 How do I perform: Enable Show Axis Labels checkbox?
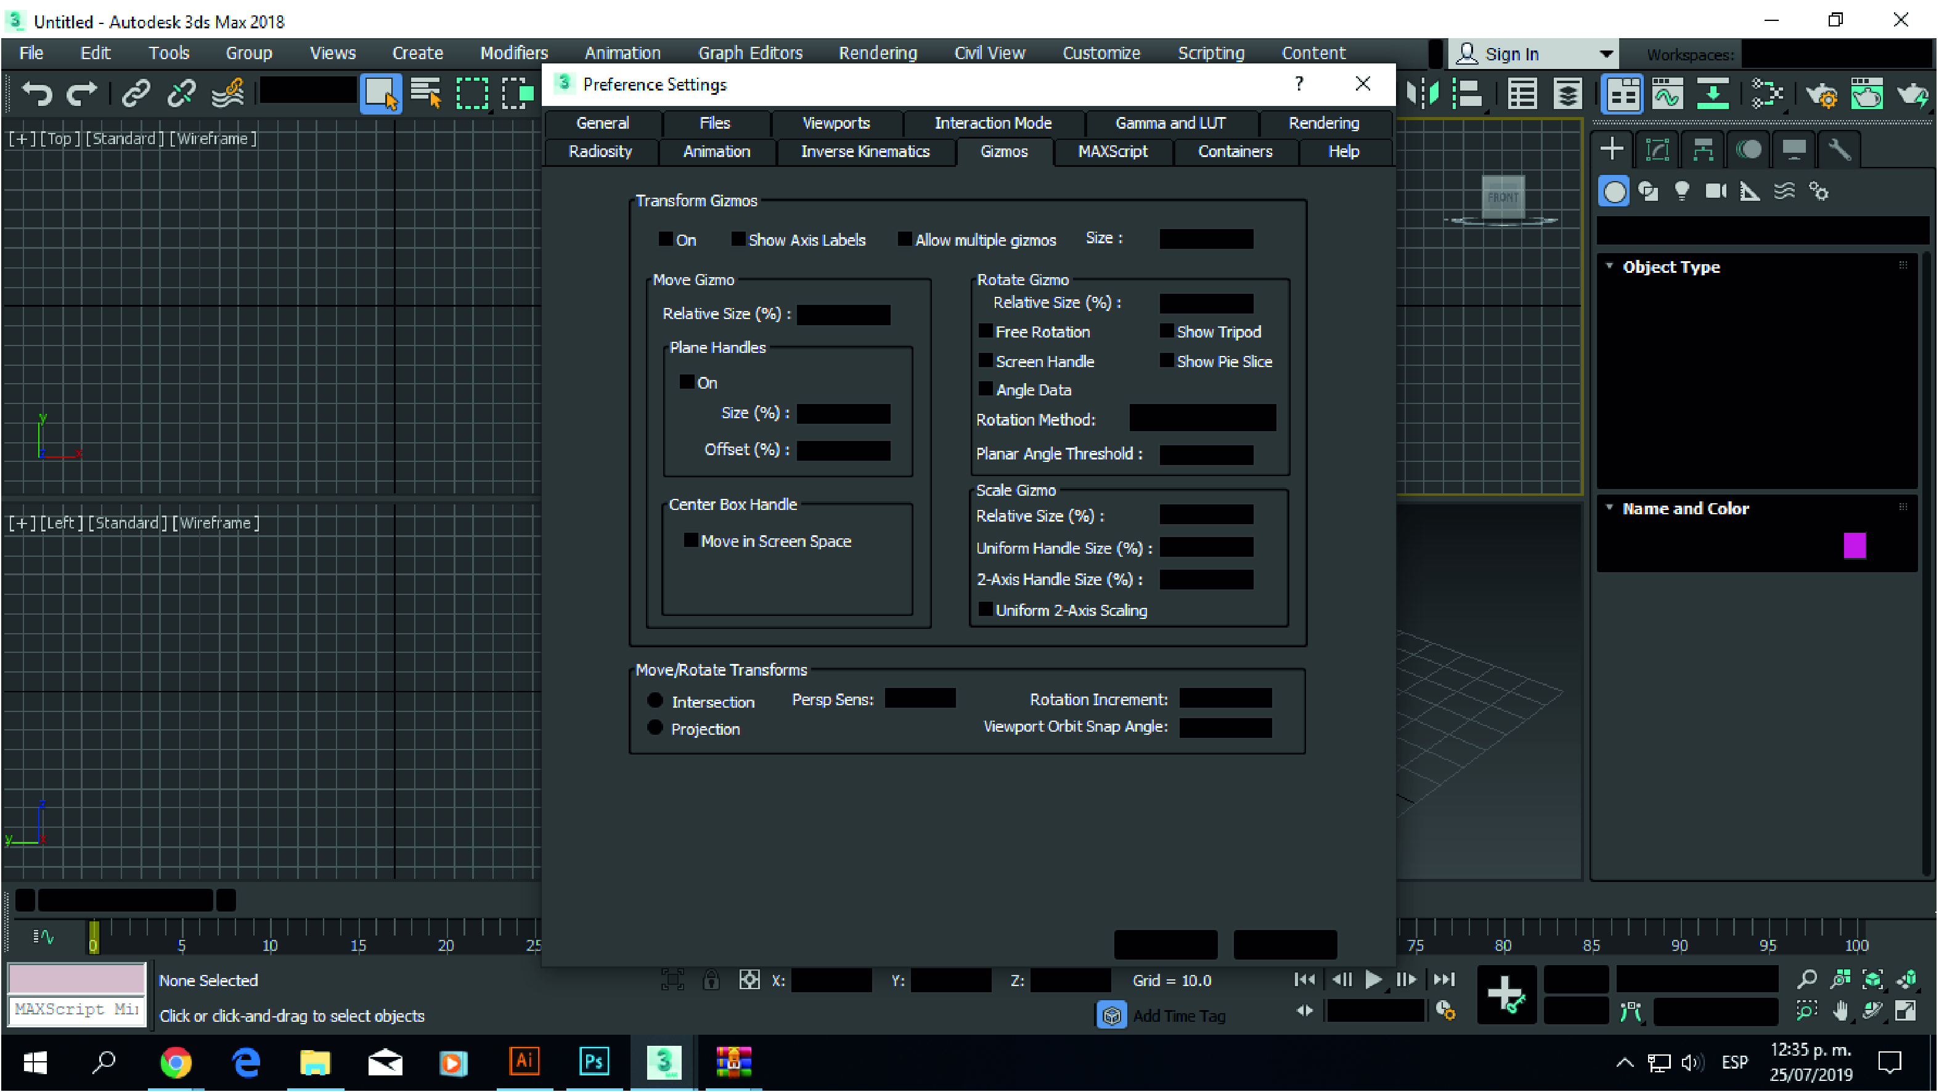(x=738, y=239)
